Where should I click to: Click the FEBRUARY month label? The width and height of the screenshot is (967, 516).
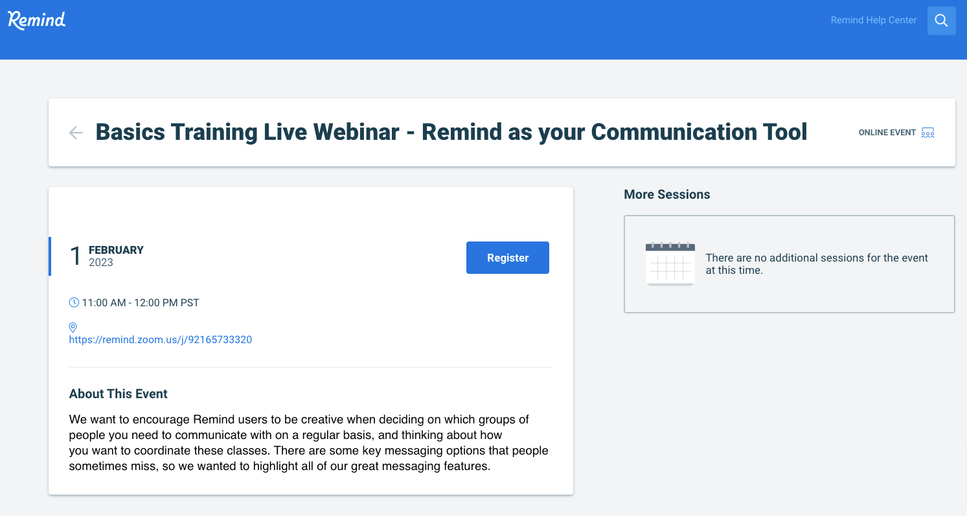tap(116, 250)
